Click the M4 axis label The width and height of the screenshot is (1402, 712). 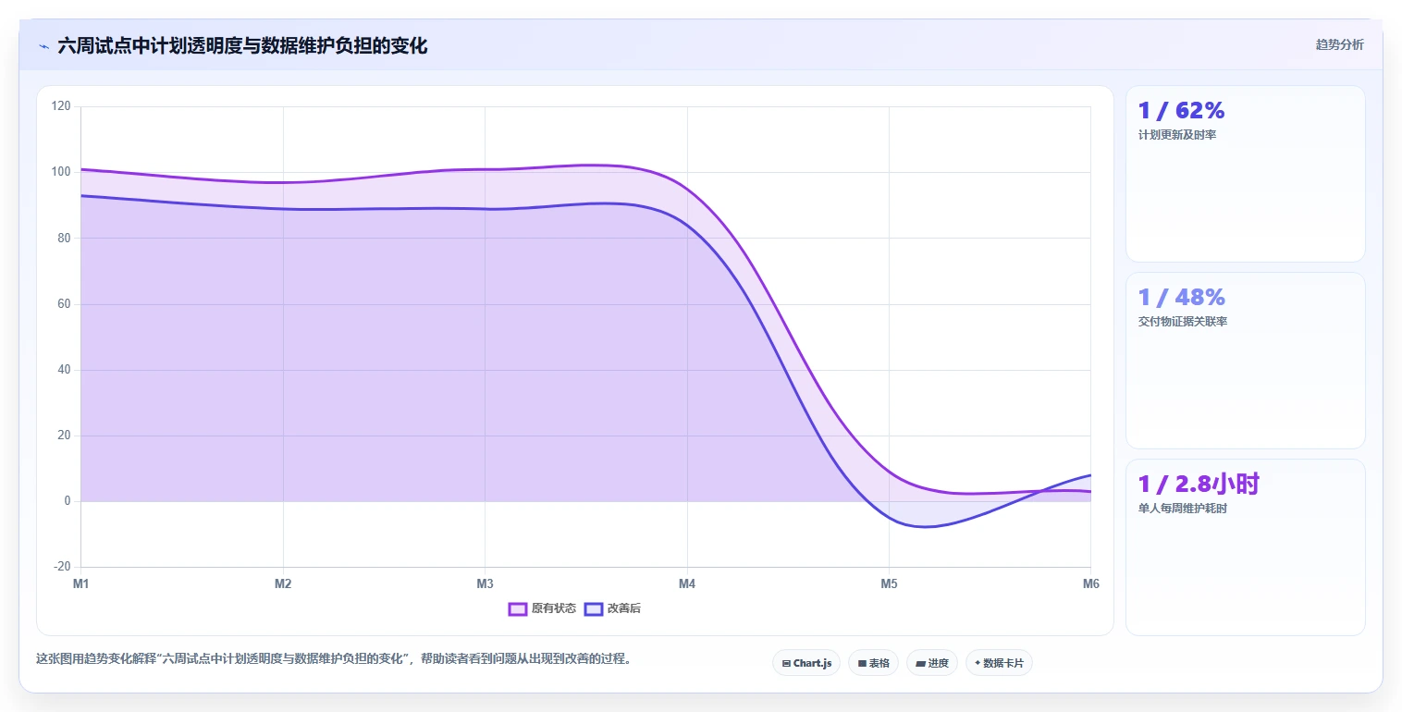tap(687, 583)
